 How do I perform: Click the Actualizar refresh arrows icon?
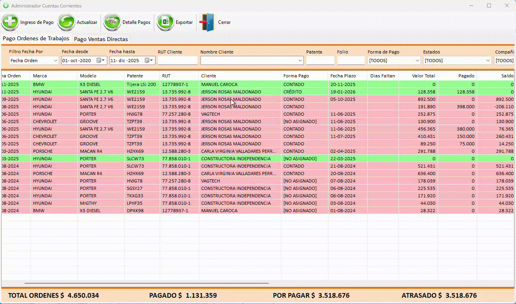tap(67, 22)
